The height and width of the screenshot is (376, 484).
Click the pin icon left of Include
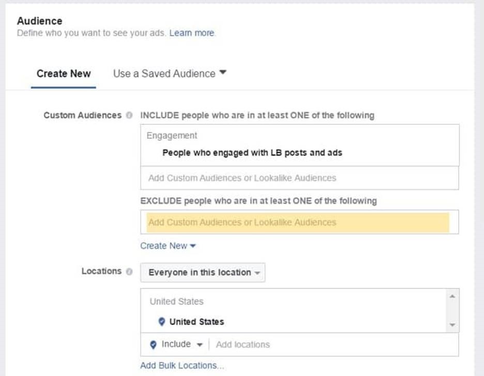pyautogui.click(x=153, y=344)
